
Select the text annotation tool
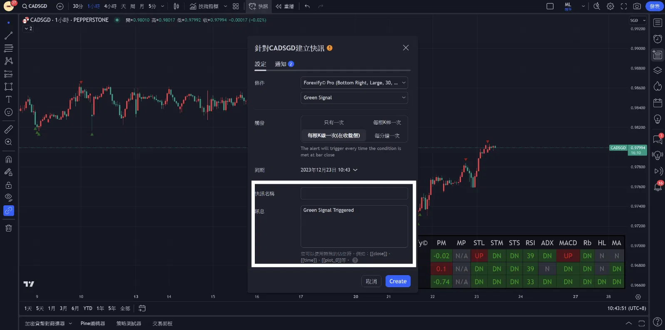[x=8, y=99]
